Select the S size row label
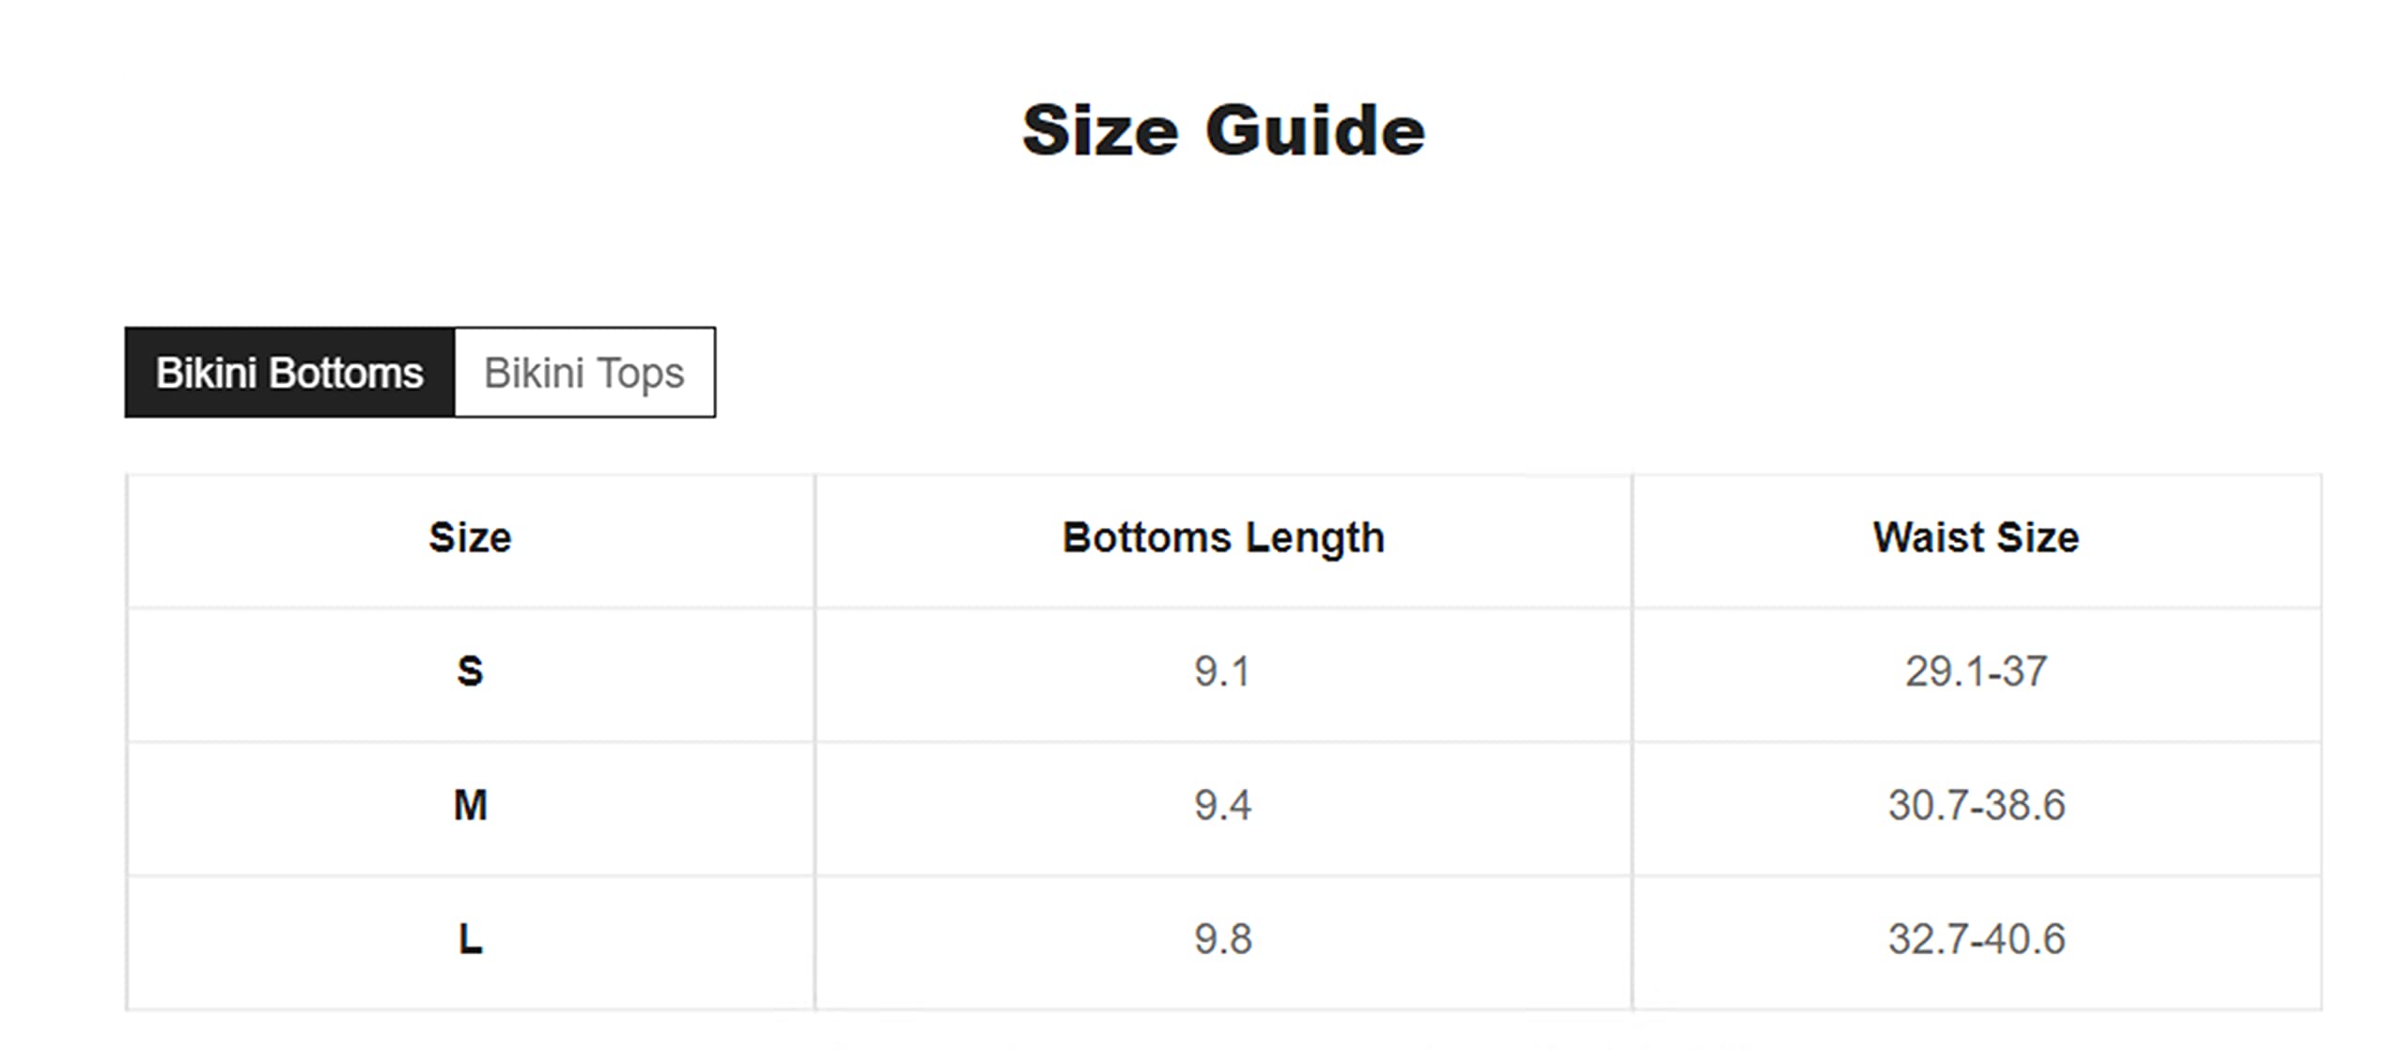The height and width of the screenshot is (1050, 2405). (471, 672)
